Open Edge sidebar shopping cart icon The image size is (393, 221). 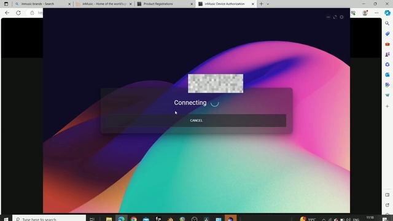click(x=387, y=95)
